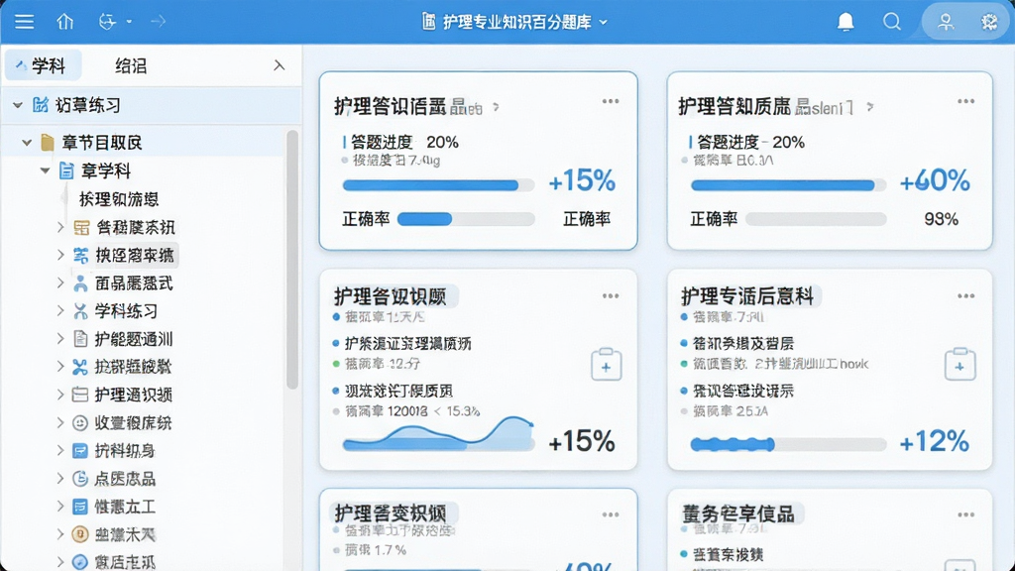
Task: Expand the 学科练习 row chevron
Action: pyautogui.click(x=60, y=311)
